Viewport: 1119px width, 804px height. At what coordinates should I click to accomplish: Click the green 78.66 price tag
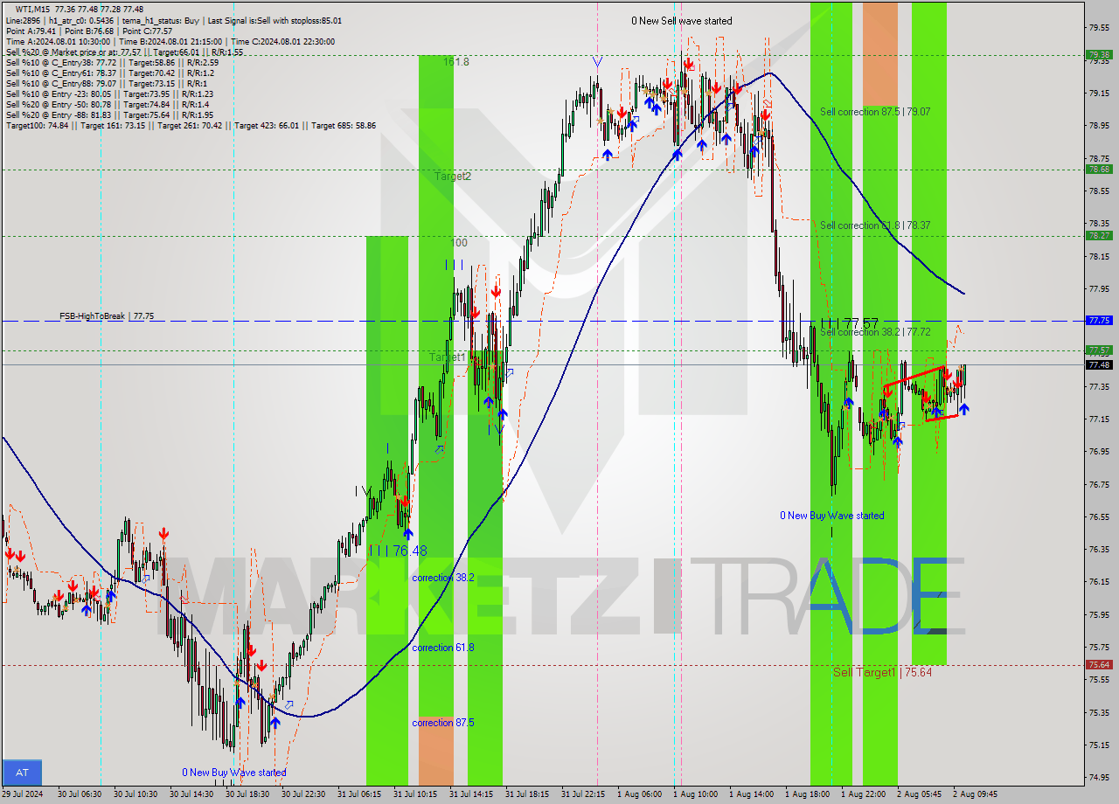pos(1099,170)
